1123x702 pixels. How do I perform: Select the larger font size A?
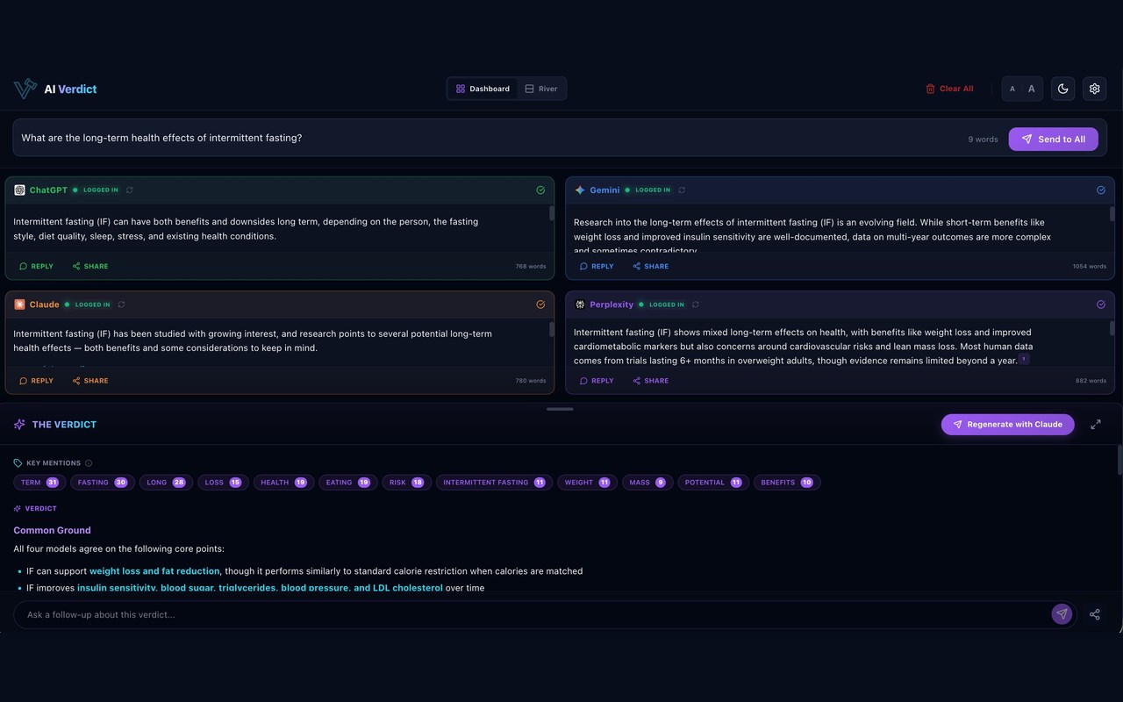pos(1031,89)
